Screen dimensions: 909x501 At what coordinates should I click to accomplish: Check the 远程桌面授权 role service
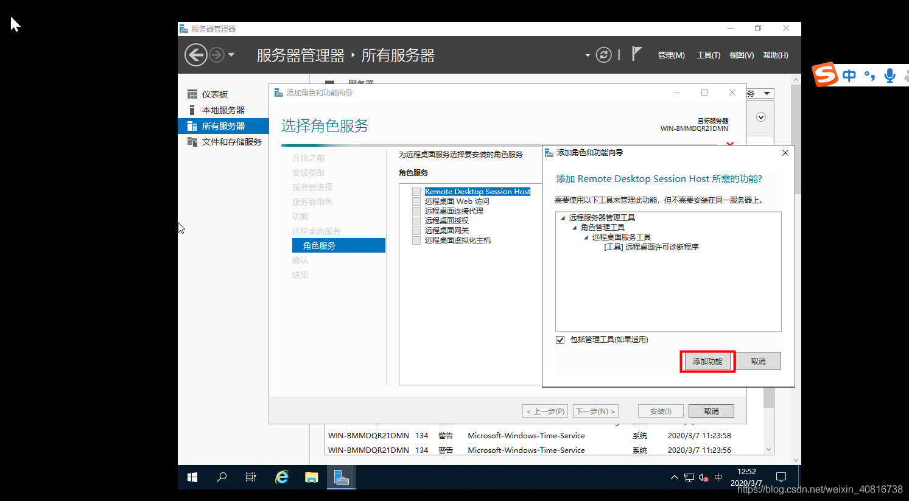point(416,221)
